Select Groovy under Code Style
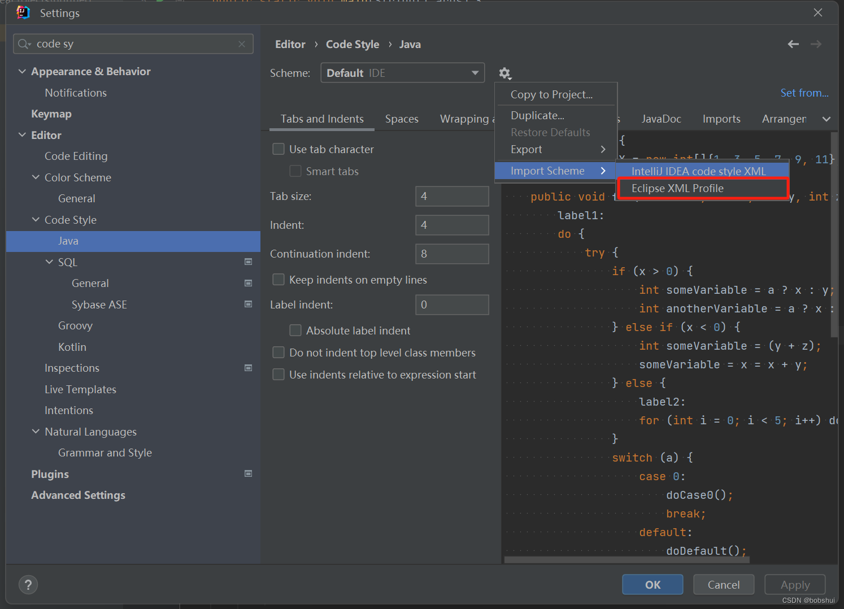 tap(75, 325)
